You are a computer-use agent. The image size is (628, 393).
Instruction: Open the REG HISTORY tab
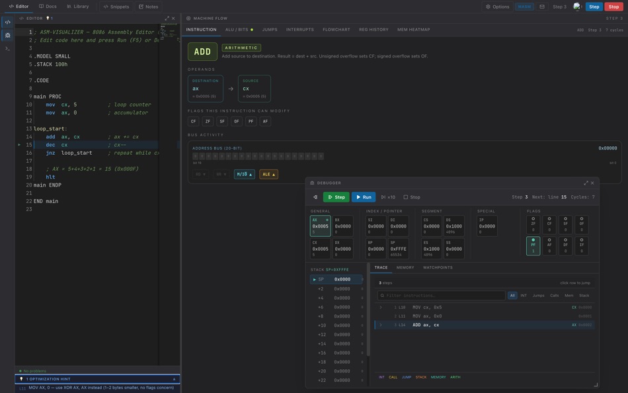[373, 30]
